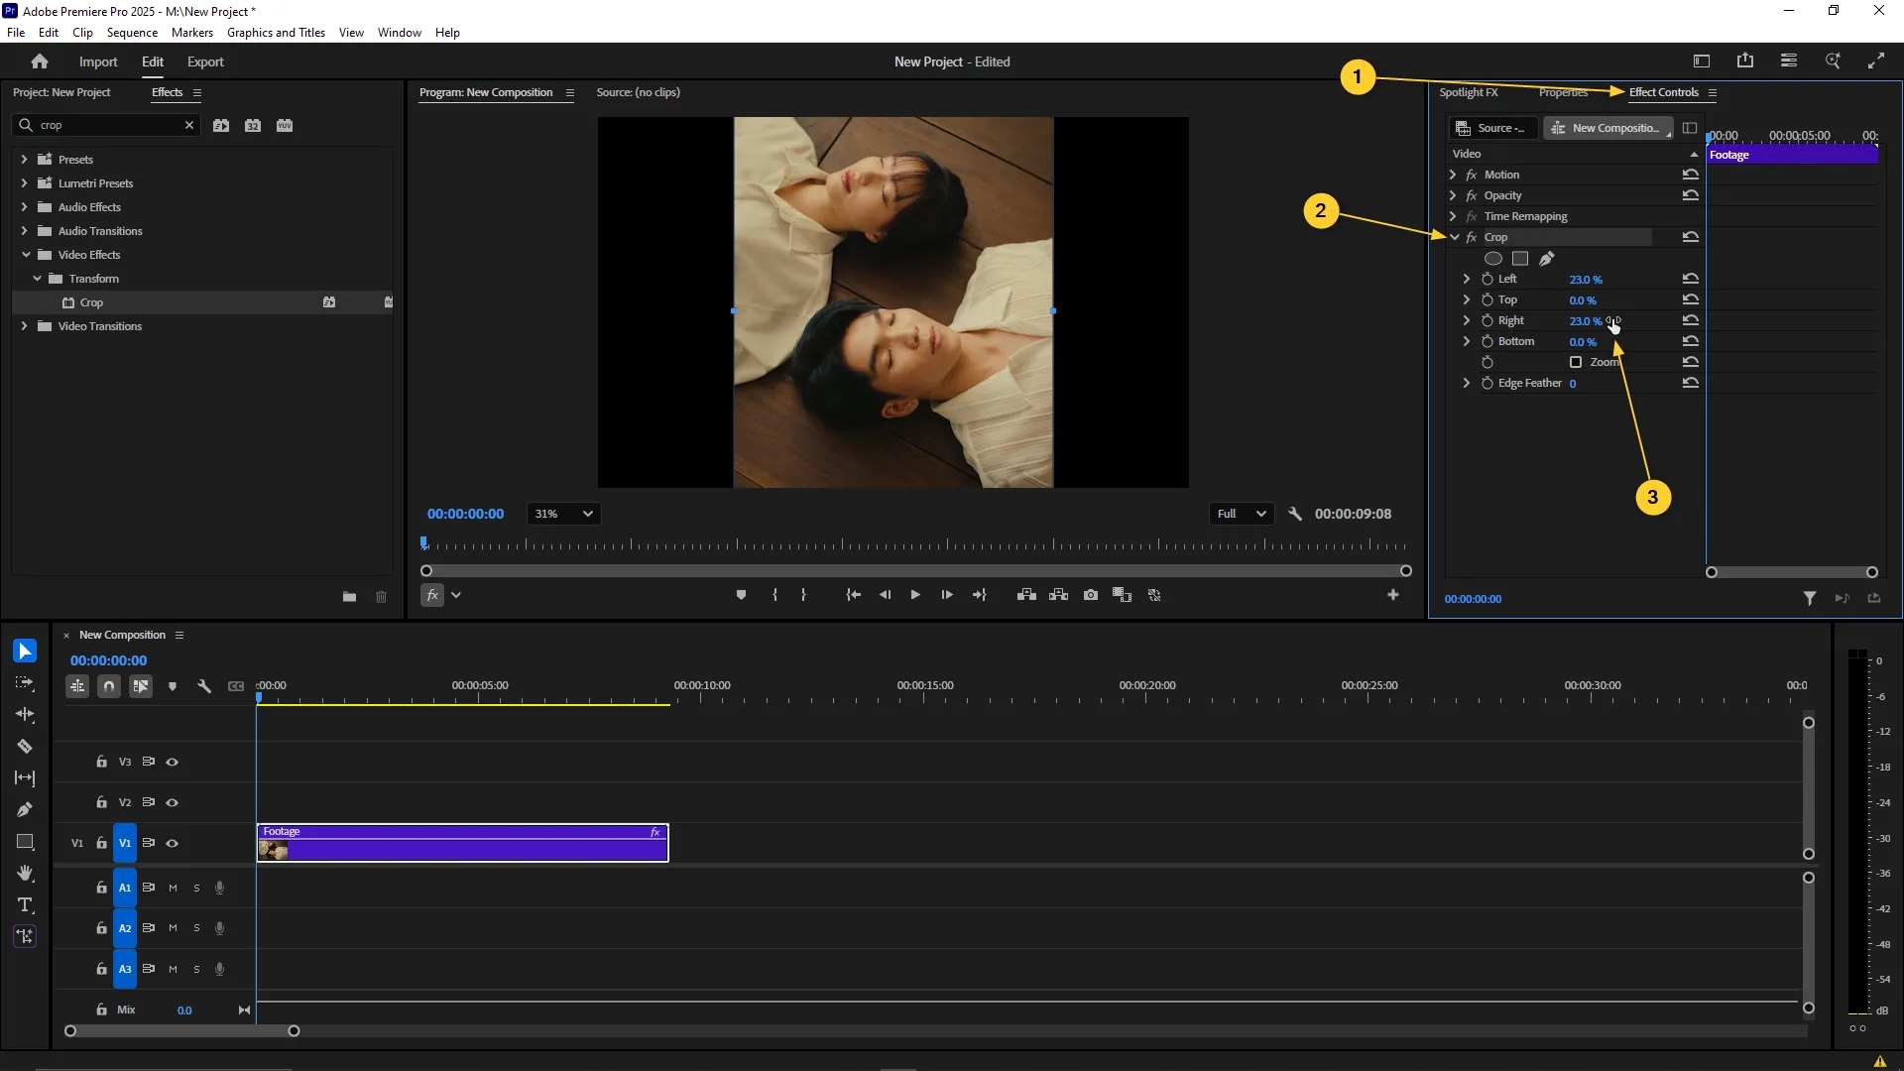Select the Footage clip on timeline
Screen dimensions: 1904x1071
(463, 843)
